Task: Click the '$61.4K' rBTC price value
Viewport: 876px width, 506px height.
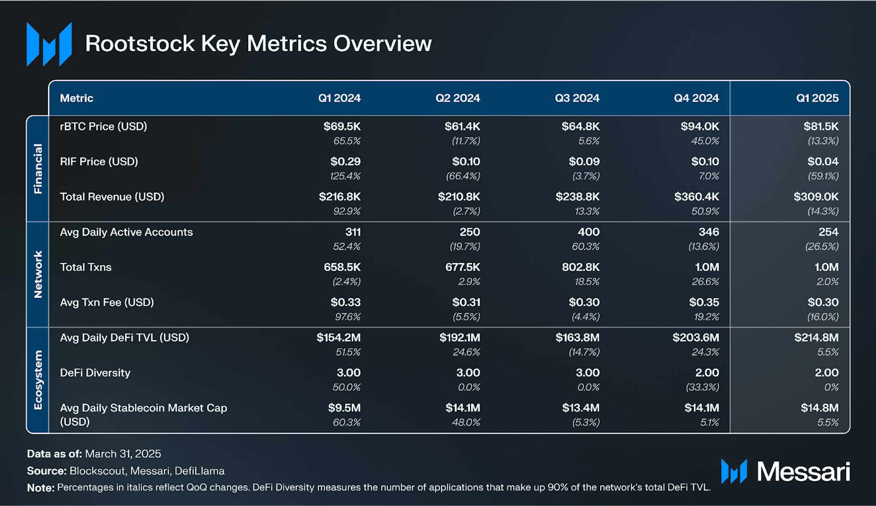Action: coord(462,126)
